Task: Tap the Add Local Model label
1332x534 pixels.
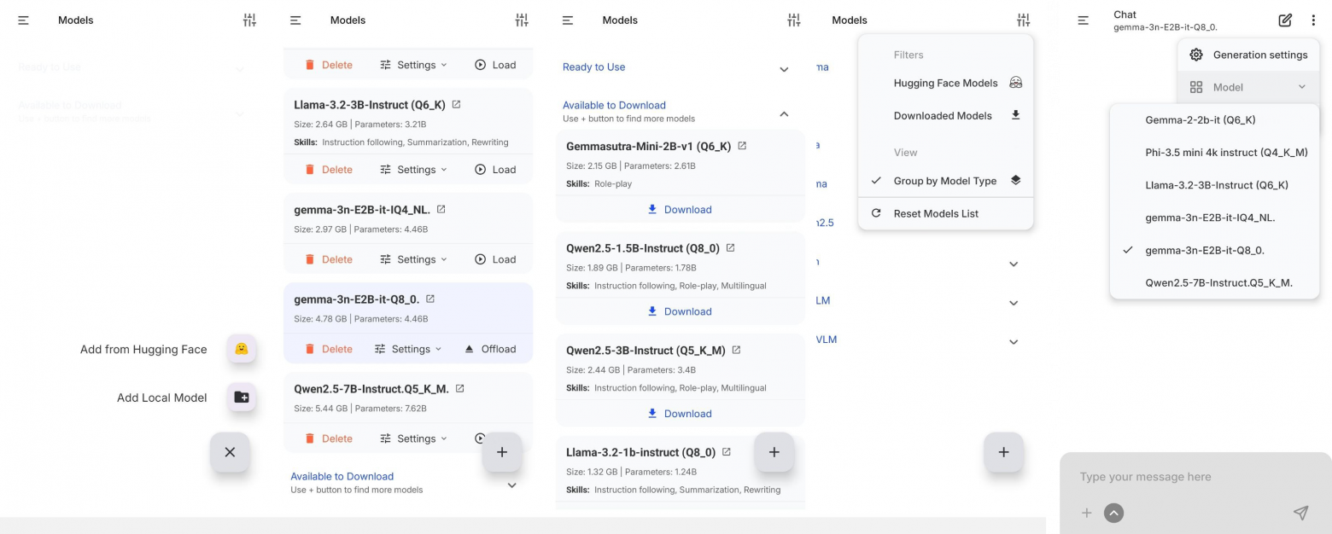Action: [161, 398]
